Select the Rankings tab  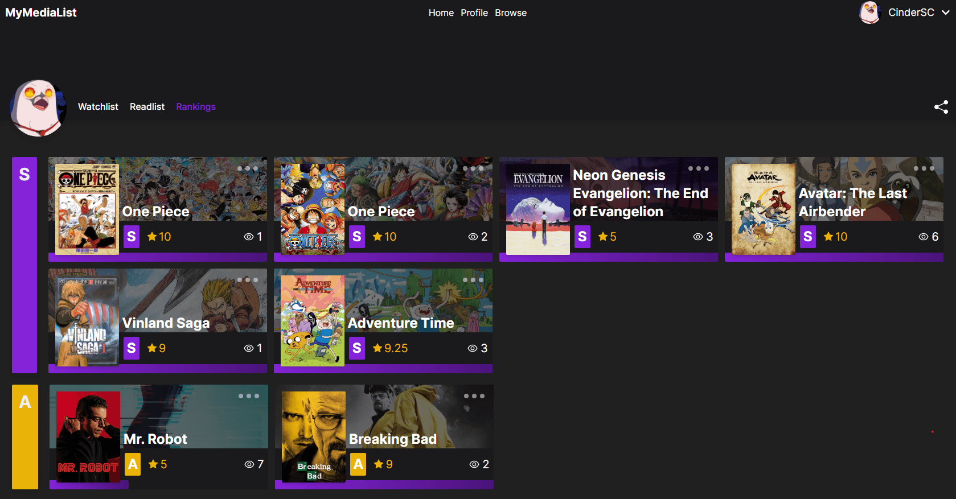pos(196,106)
